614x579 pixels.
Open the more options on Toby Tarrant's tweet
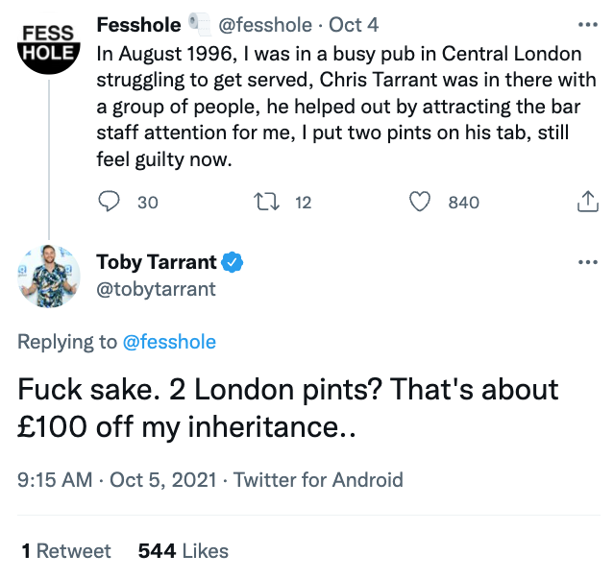coord(585,263)
